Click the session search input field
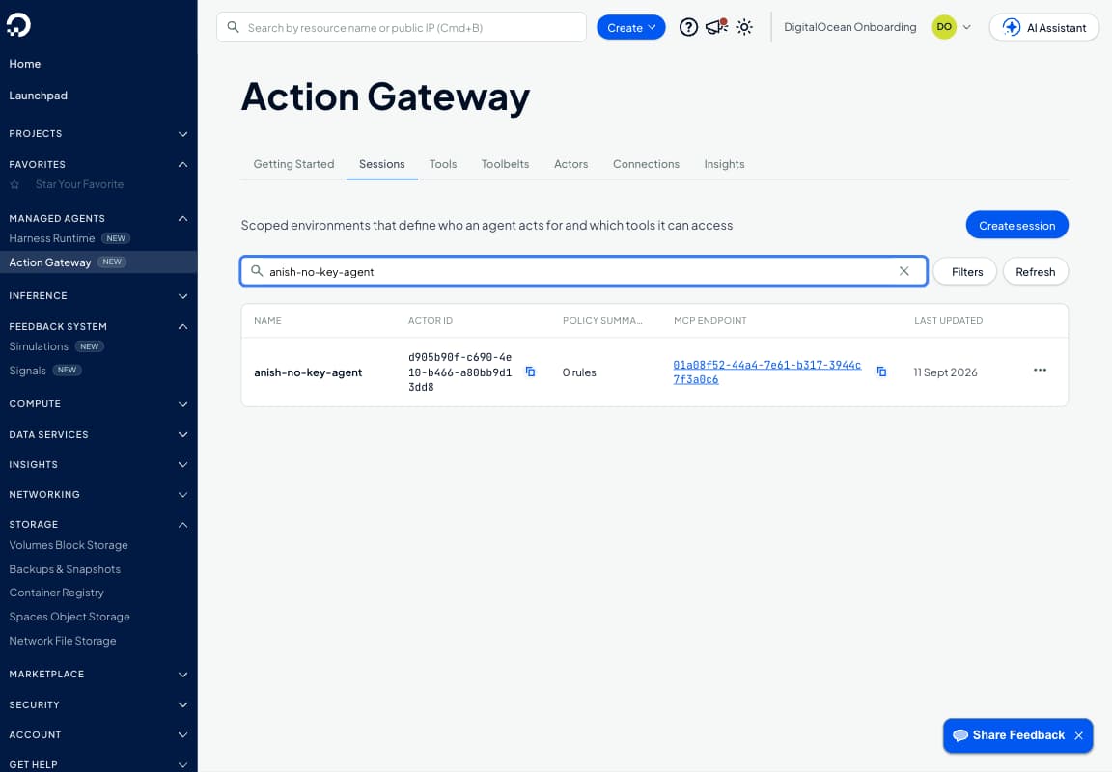 point(584,271)
